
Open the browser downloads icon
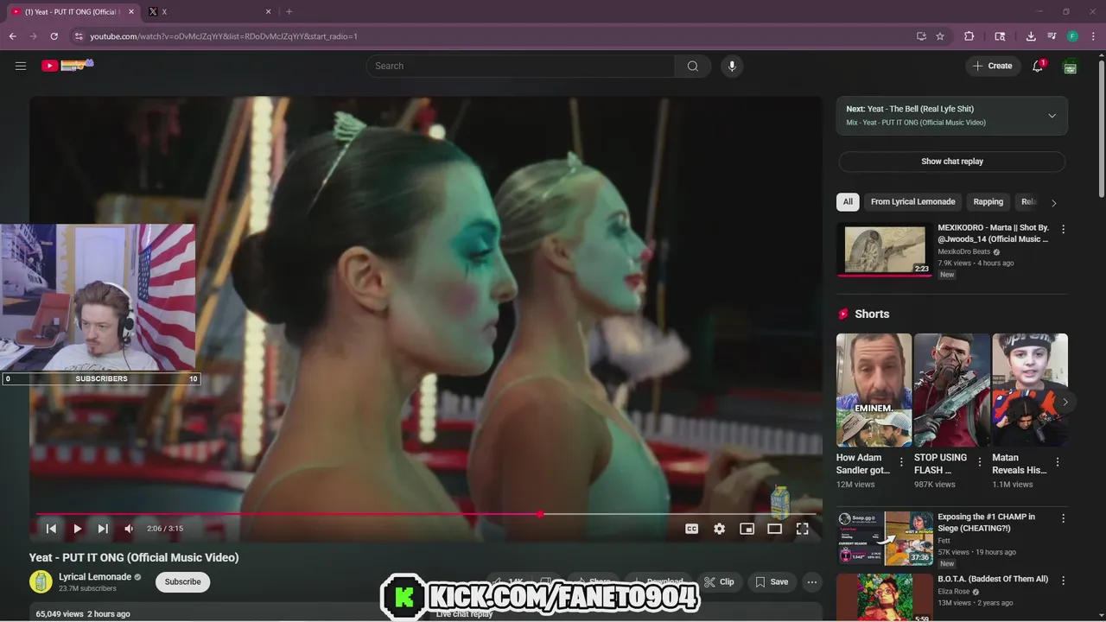1031,36
